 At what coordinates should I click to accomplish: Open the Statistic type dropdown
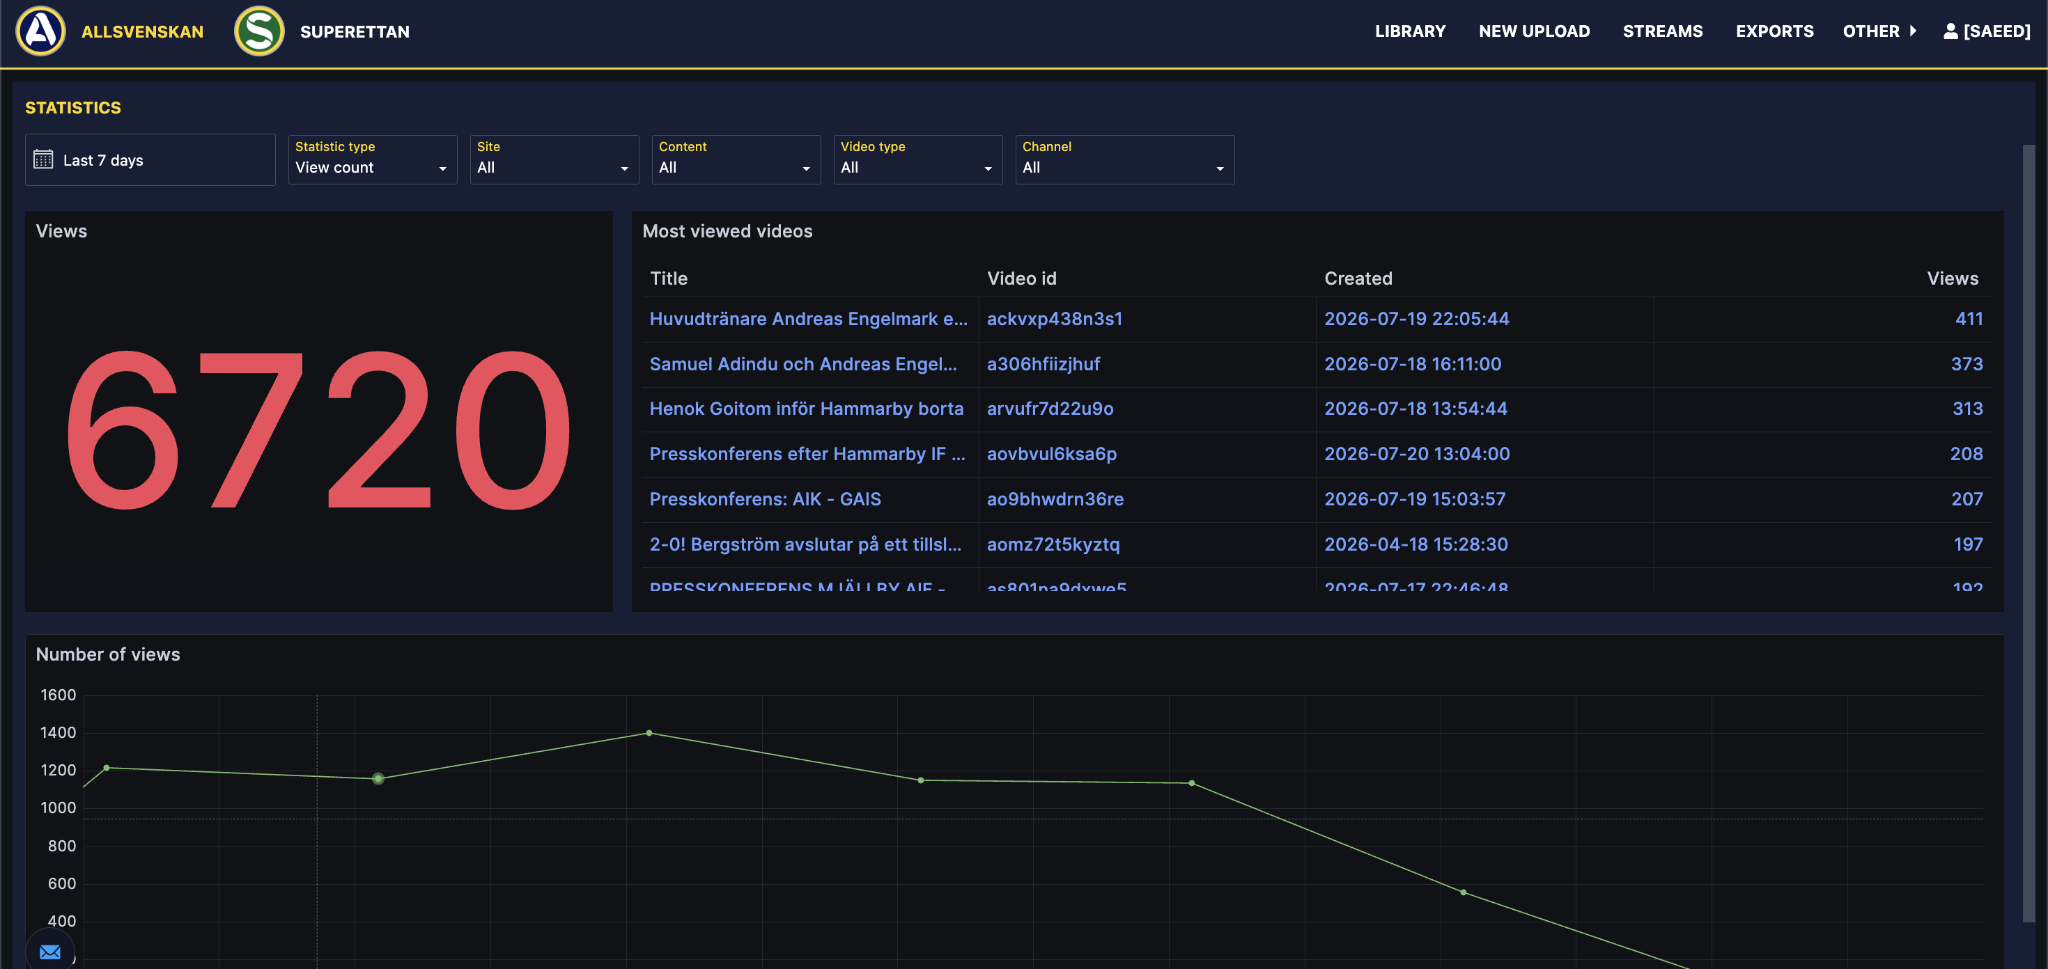tap(372, 159)
